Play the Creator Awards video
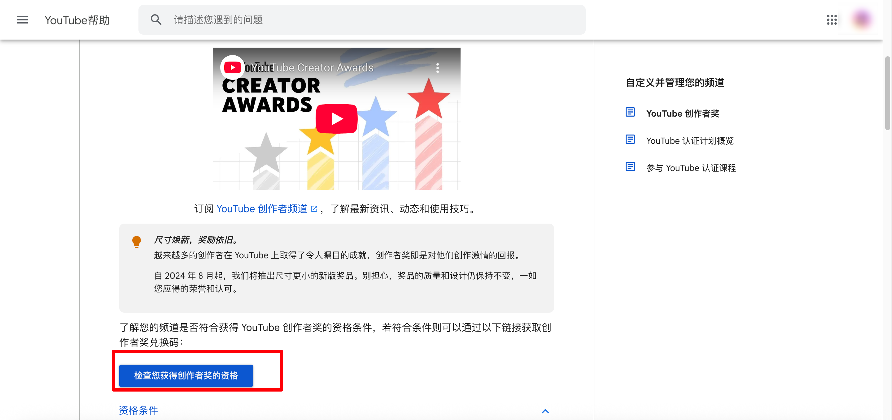The image size is (892, 420). [336, 118]
